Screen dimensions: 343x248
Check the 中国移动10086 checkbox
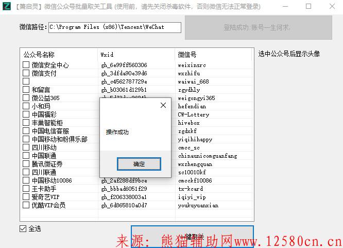[x=26, y=180]
